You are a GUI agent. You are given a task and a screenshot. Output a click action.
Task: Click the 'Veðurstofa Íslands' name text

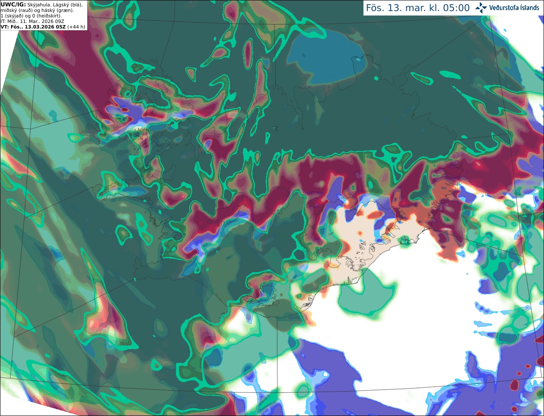click(514, 8)
